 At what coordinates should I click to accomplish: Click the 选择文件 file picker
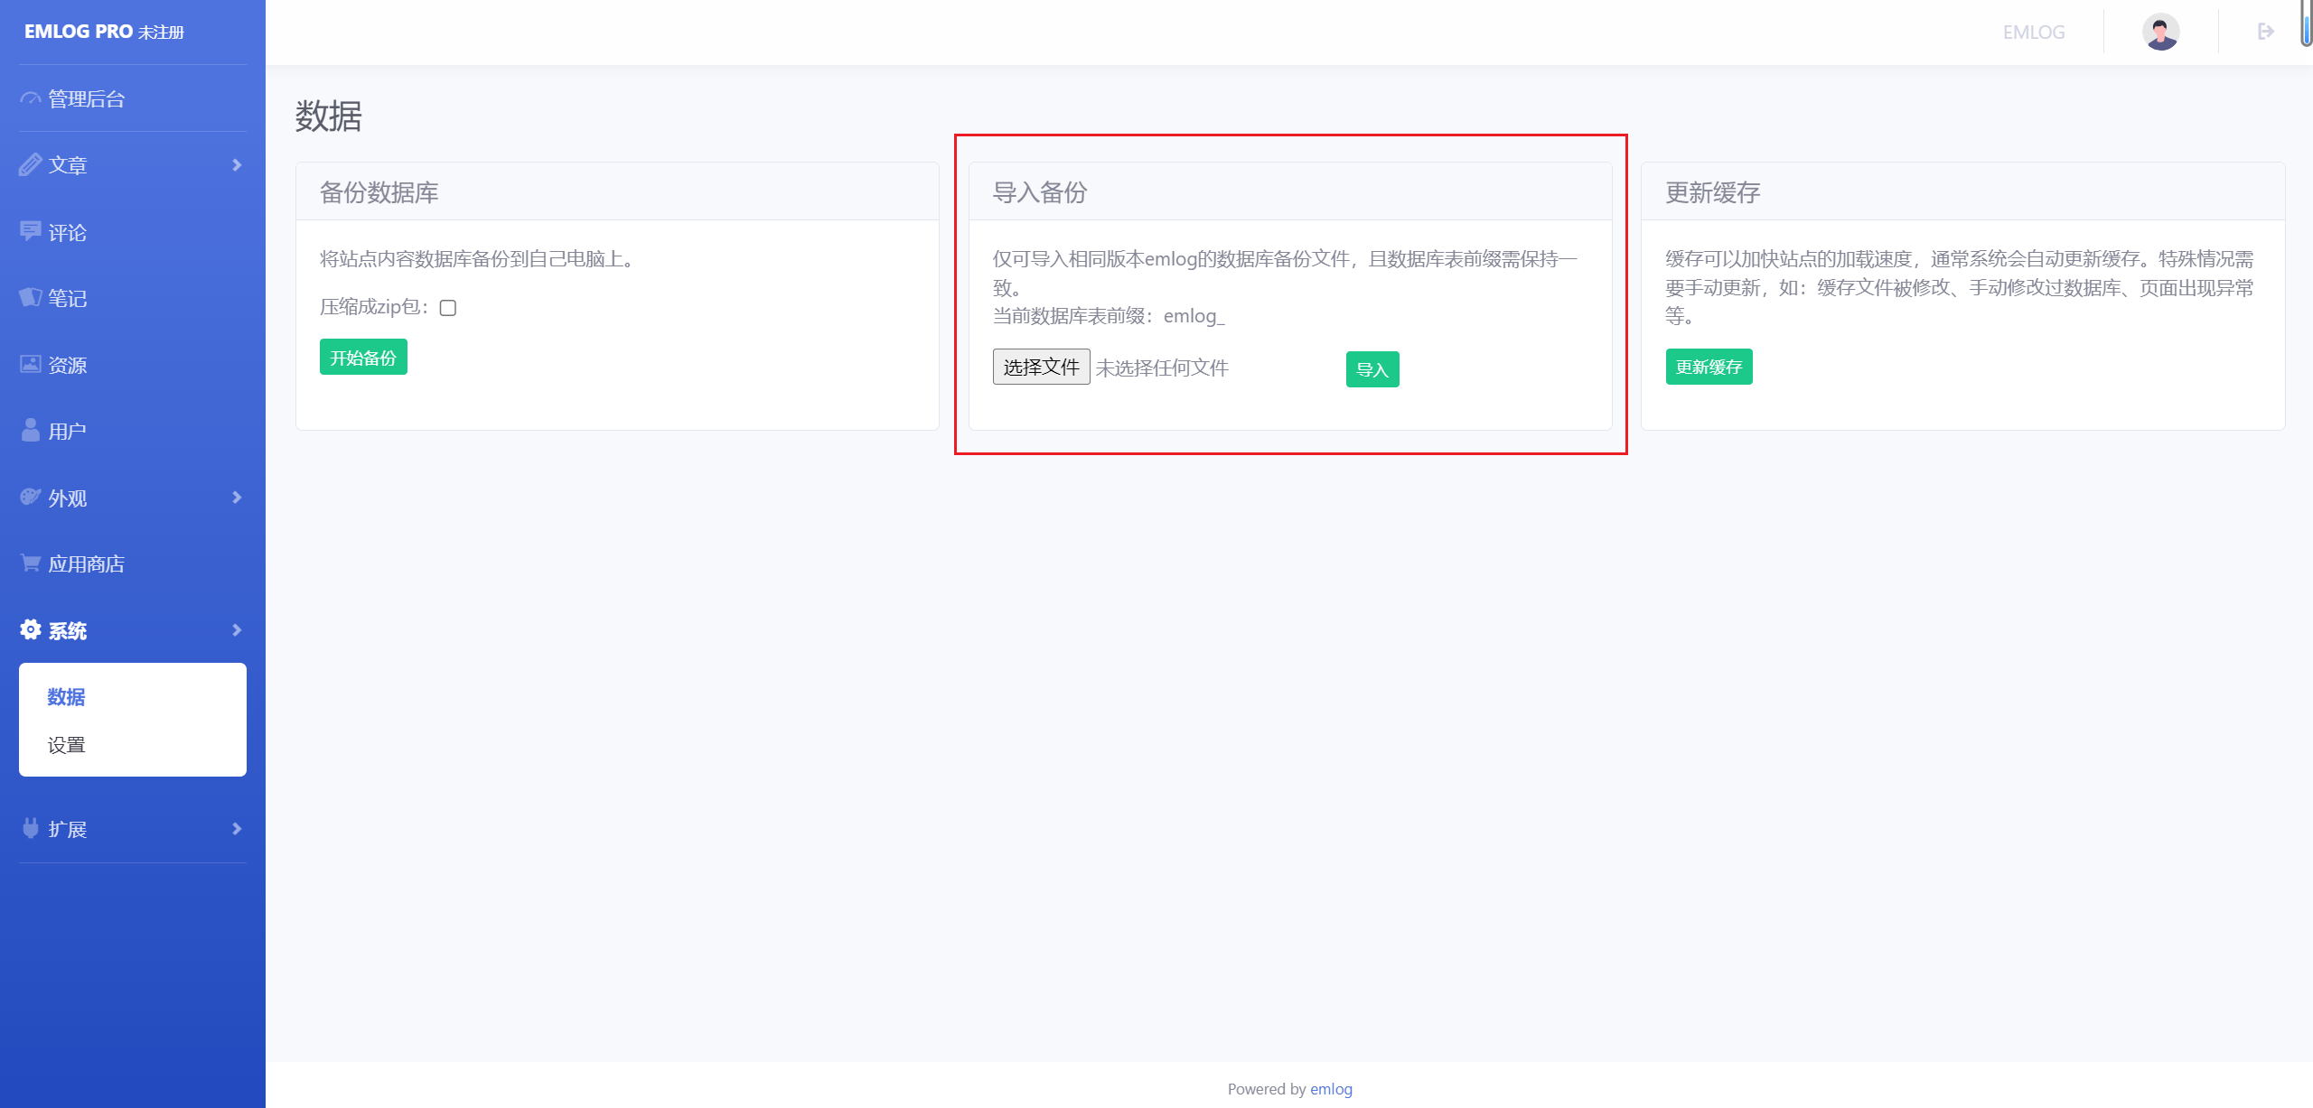pos(1041,367)
